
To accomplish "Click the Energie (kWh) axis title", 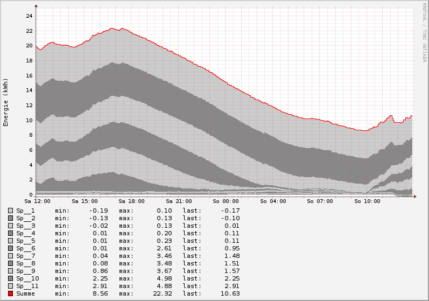I will [6, 102].
